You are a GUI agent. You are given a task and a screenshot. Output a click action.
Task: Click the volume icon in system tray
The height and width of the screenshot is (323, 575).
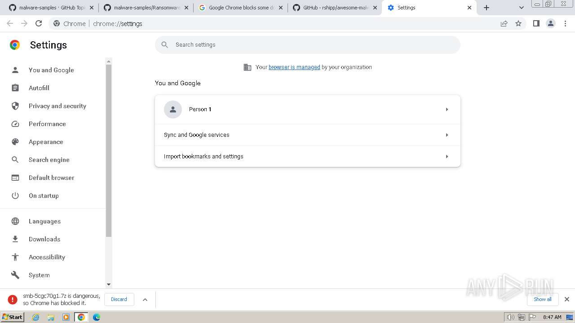coord(510,317)
